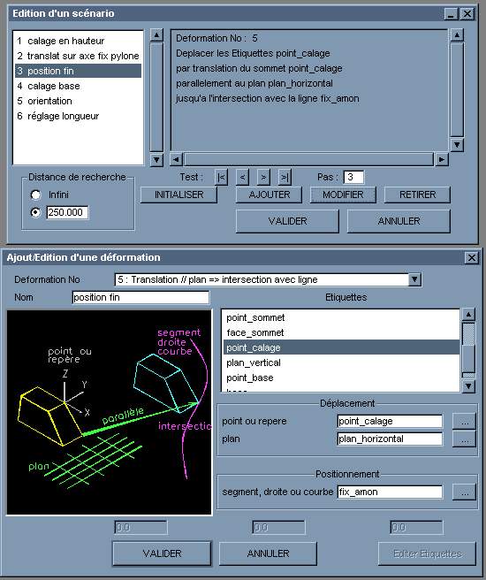Advance one test step forward

263,177
